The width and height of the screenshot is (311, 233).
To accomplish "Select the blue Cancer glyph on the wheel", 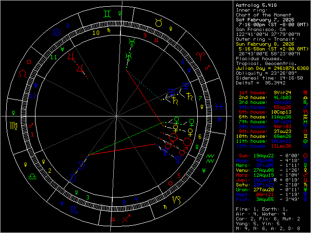I will point(57,32).
